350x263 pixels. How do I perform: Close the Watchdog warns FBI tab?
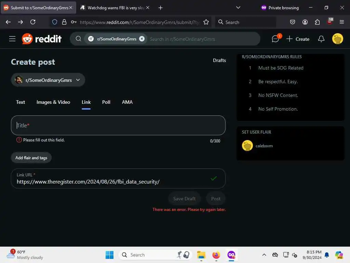click(x=148, y=8)
